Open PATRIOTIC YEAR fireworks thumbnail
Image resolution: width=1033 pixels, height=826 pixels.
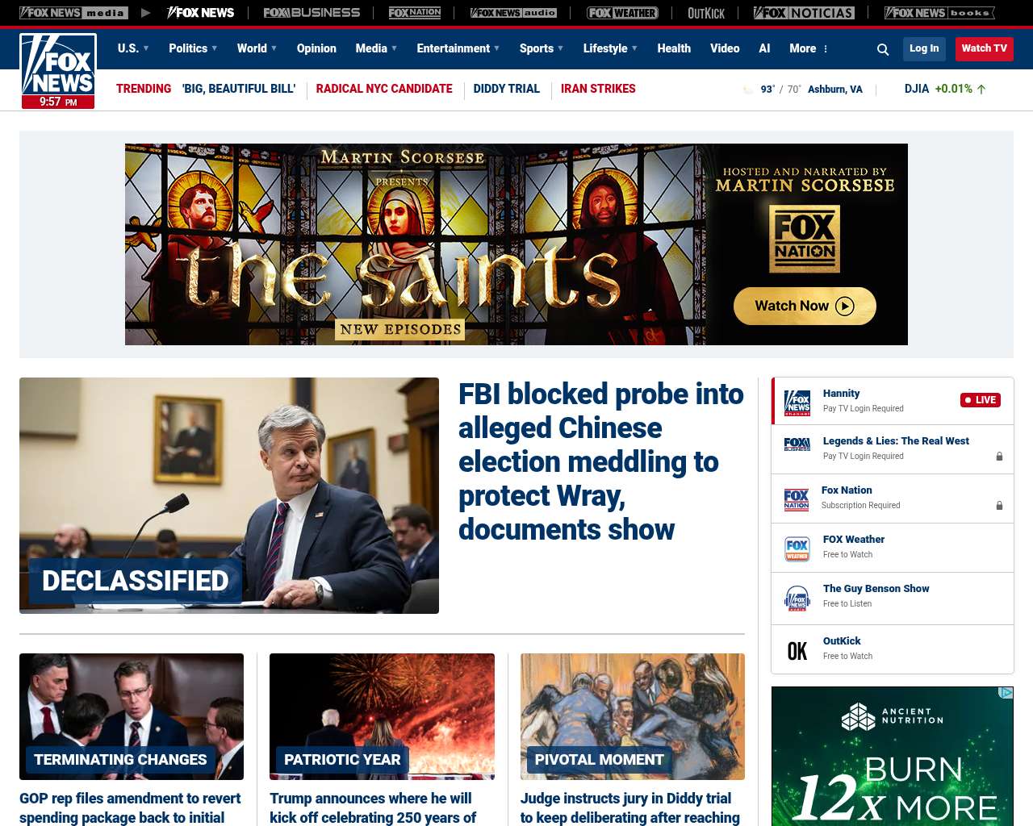click(382, 716)
